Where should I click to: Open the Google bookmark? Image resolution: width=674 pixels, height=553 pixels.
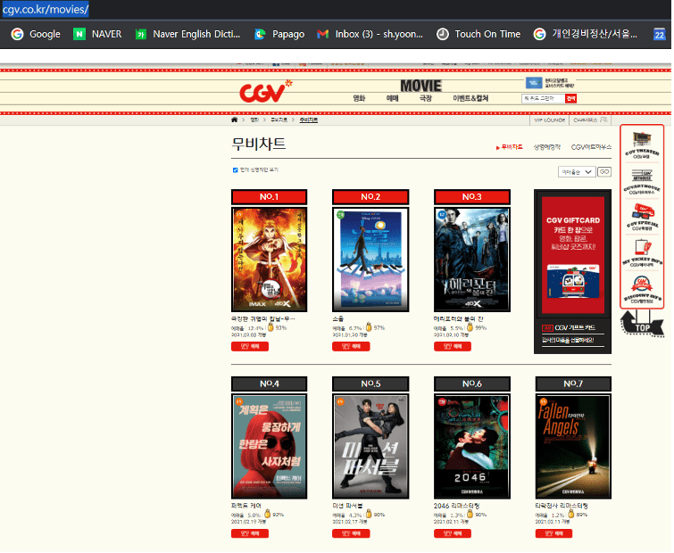(36, 34)
